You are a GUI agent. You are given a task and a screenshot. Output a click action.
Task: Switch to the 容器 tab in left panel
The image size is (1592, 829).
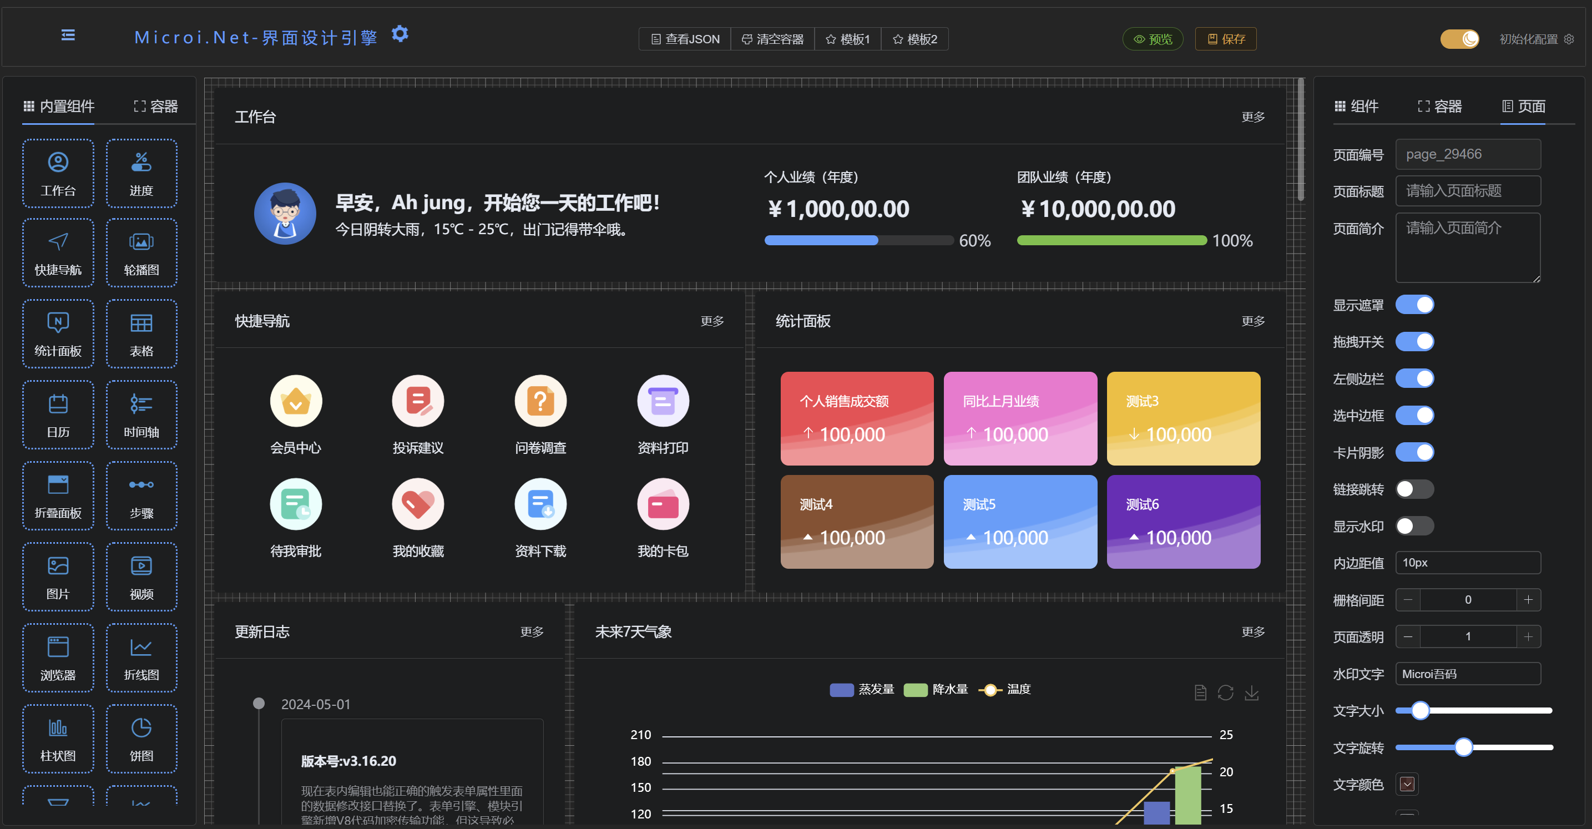(x=156, y=107)
